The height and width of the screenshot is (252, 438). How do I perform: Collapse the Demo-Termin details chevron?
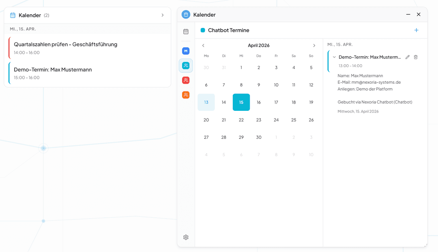coord(334,57)
